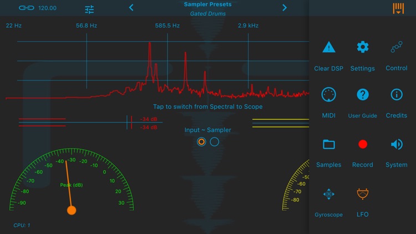Tap the 585.5 Hz frequency marker label

168,26
